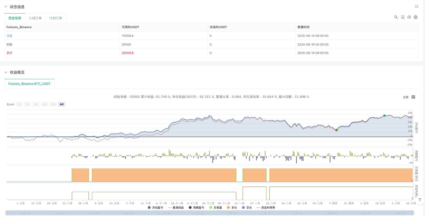Open the settings gear icon
Viewport: 425px width, 217px height.
click(416, 17)
